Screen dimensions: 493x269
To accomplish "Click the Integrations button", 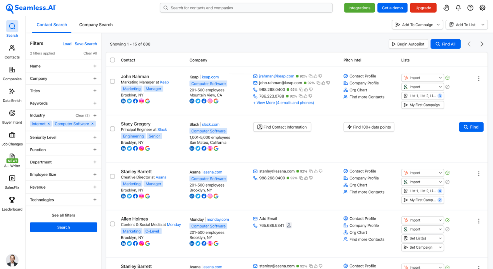I will tap(359, 8).
